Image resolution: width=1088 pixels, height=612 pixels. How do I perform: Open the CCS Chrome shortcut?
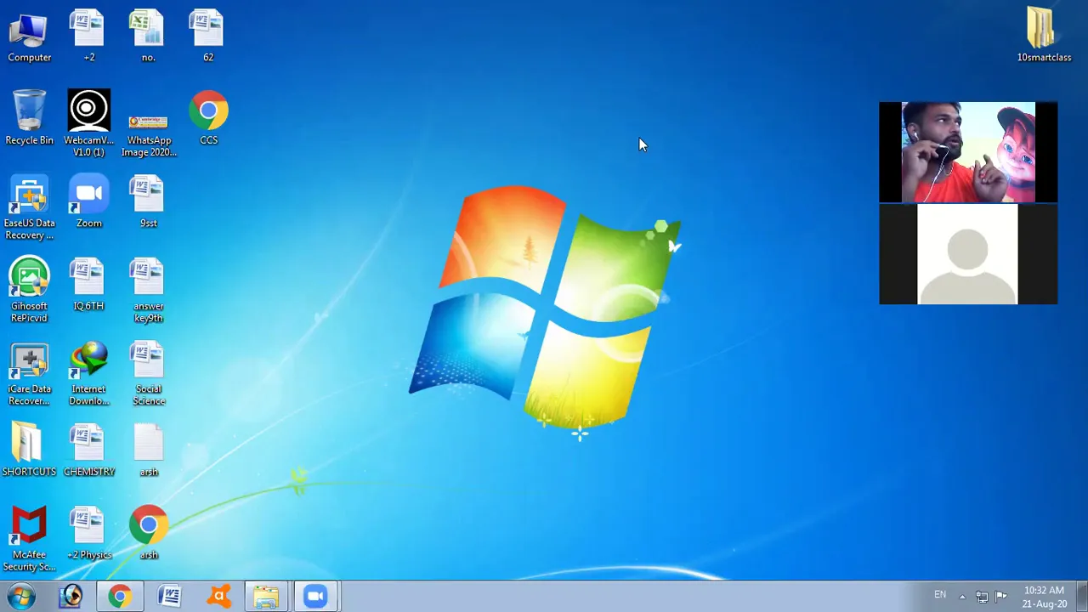pos(208,118)
